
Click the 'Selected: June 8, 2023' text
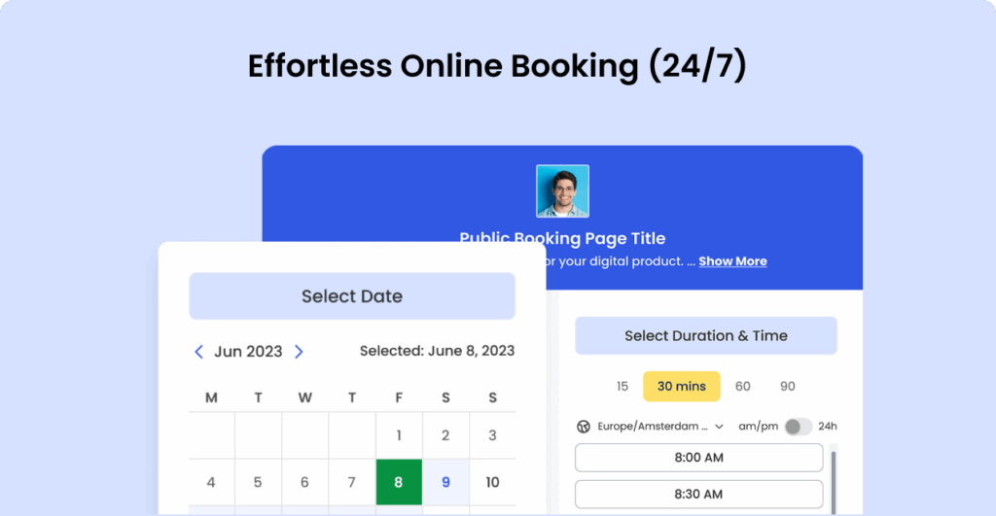coord(437,351)
